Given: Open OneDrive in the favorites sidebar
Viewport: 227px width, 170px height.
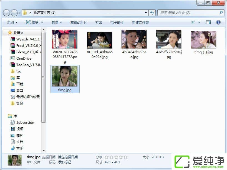Looking at the screenshot, I should point(24,59).
